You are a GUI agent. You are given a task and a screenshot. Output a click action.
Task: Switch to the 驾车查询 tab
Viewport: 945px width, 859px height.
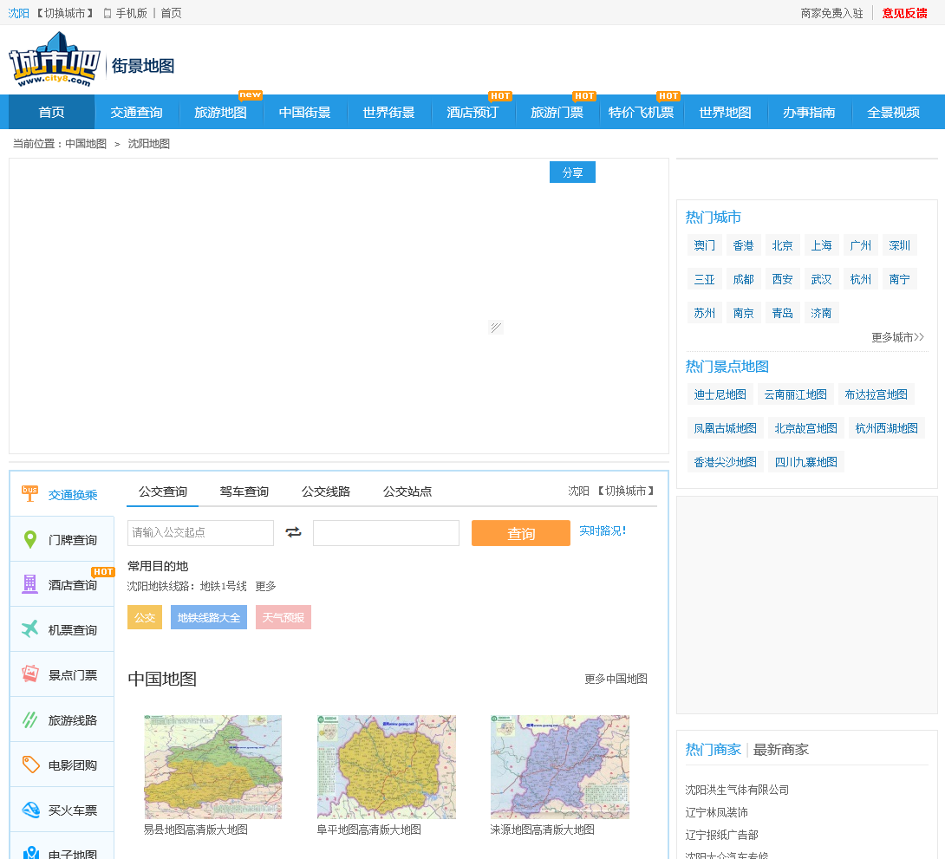(x=244, y=491)
